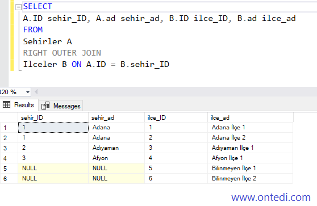Screen dimensions: 317x206
Task: Select row header 5 in results
Action: click(9, 169)
